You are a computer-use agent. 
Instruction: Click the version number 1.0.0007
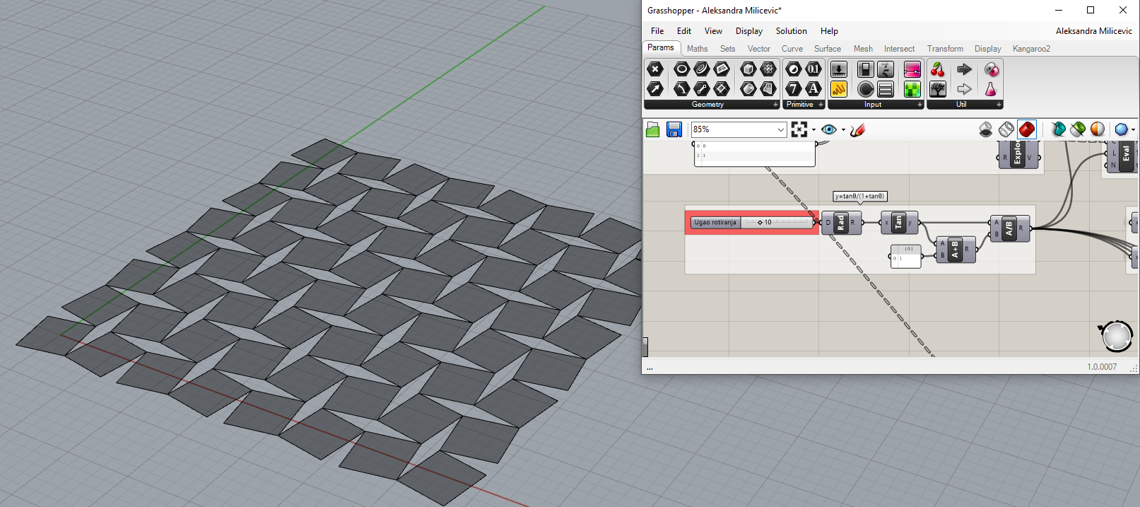[x=1102, y=367]
